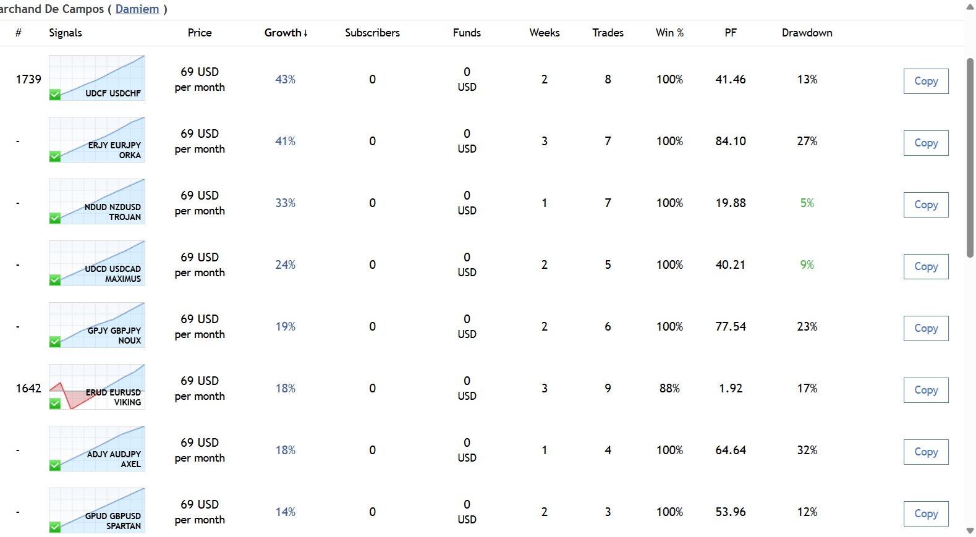Click the green check icon on ERJY EURJPY ORKA
Viewport: 976px width, 537px height.
pyautogui.click(x=55, y=156)
